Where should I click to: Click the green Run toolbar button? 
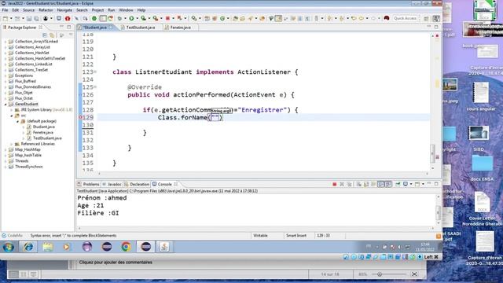(x=131, y=19)
